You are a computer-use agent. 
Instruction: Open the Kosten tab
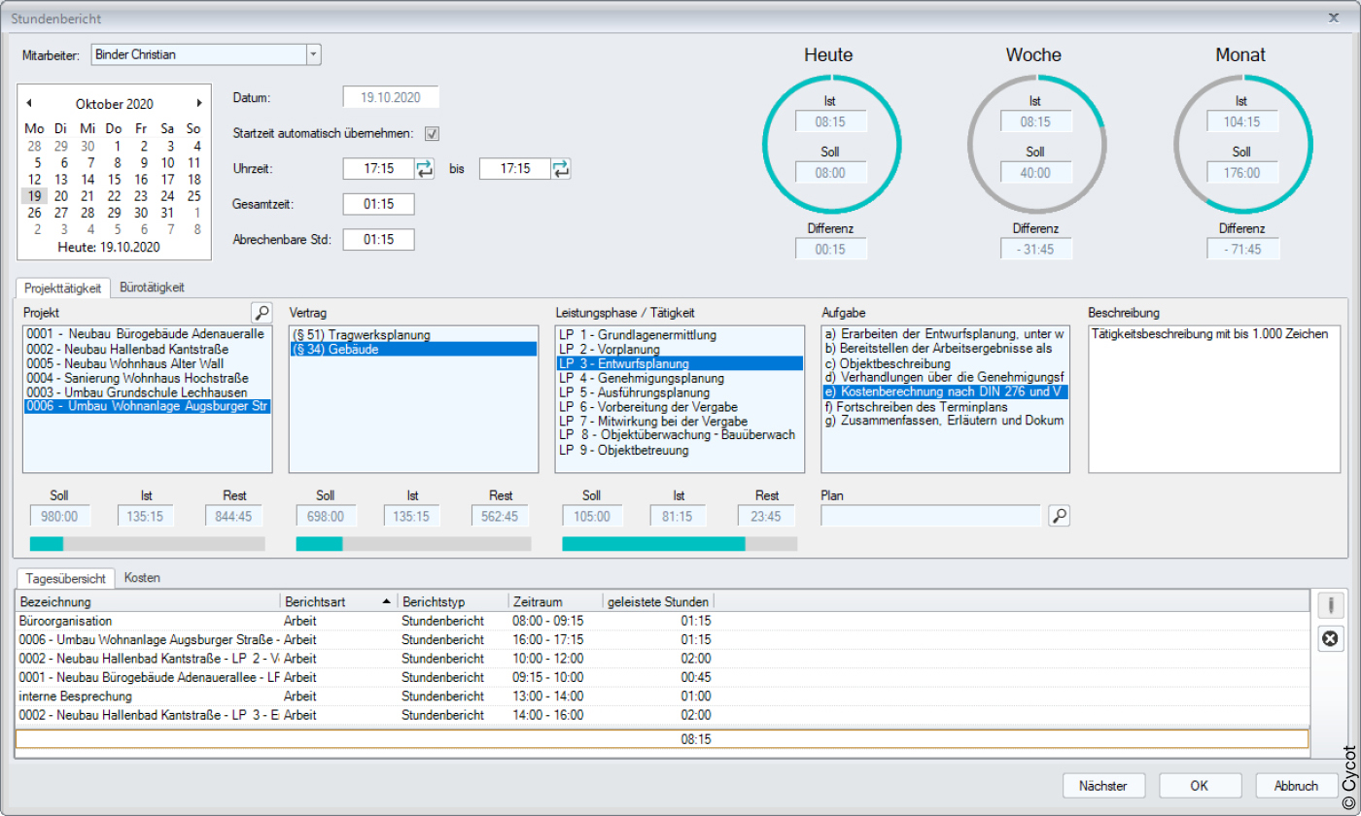(142, 577)
